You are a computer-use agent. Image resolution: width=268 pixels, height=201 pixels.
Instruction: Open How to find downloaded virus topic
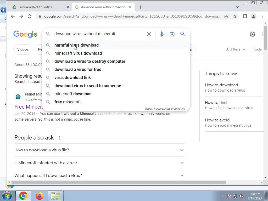(234, 105)
